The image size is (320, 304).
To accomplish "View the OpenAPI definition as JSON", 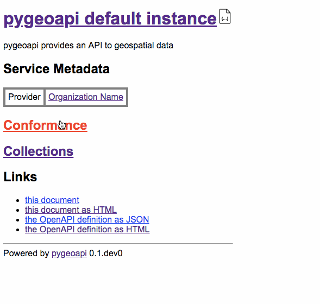I will pyautogui.click(x=87, y=220).
